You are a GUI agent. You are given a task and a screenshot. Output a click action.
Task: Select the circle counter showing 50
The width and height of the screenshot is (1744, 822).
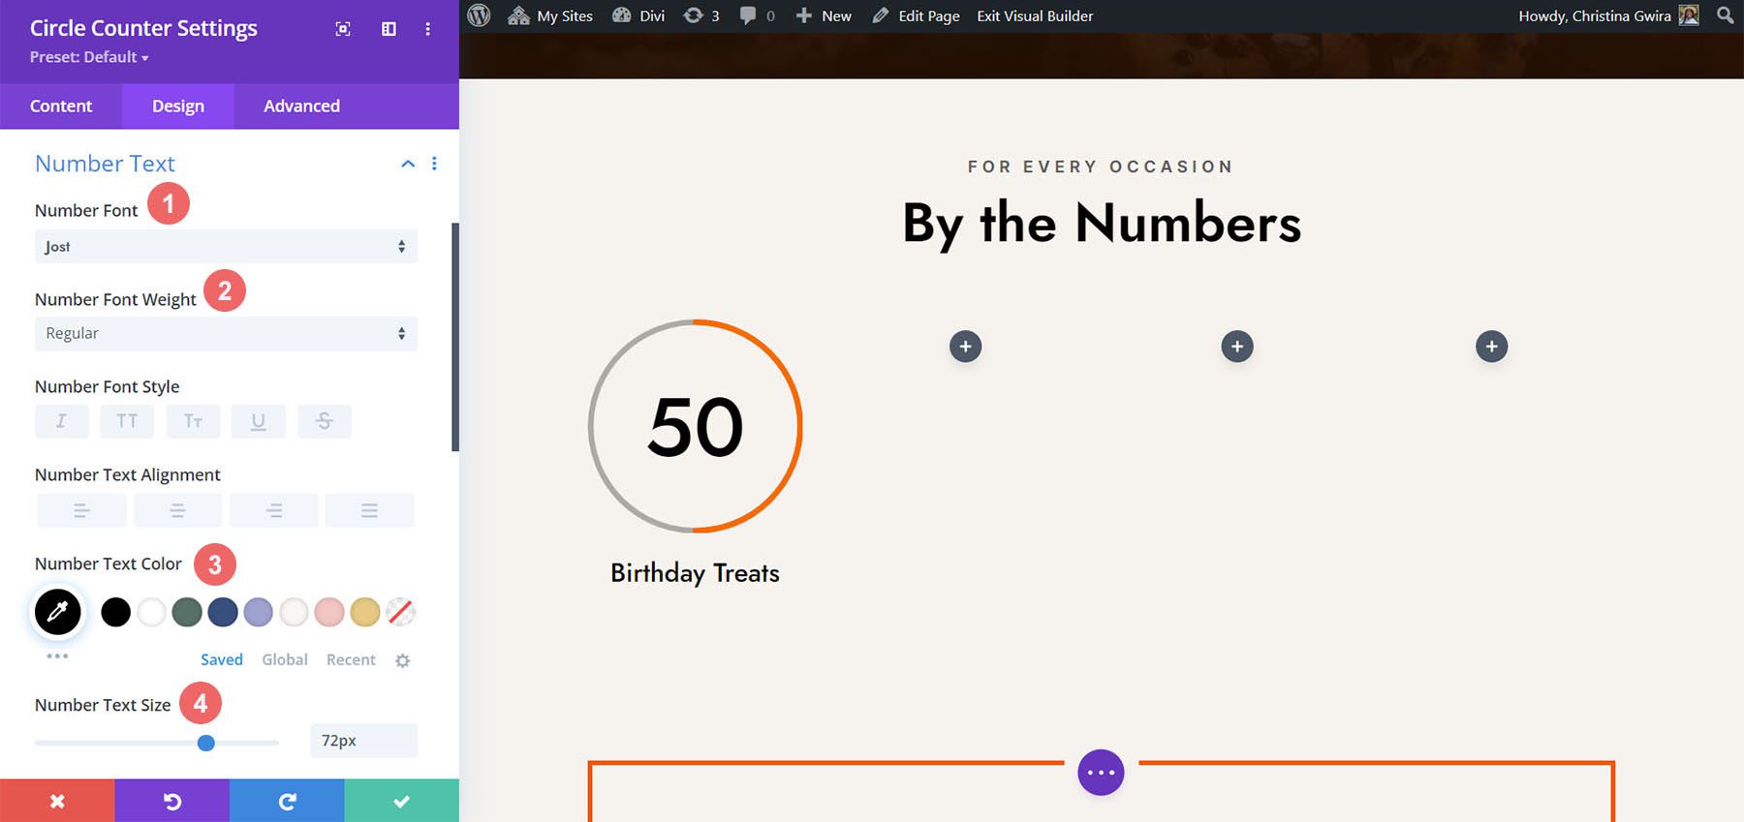point(695,426)
